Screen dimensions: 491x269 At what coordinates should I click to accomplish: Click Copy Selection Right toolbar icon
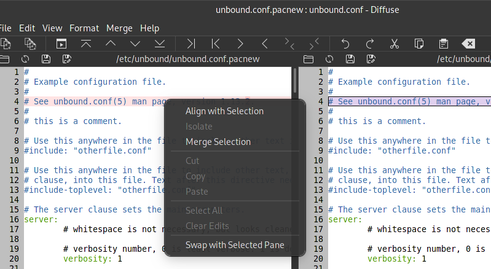click(x=191, y=44)
